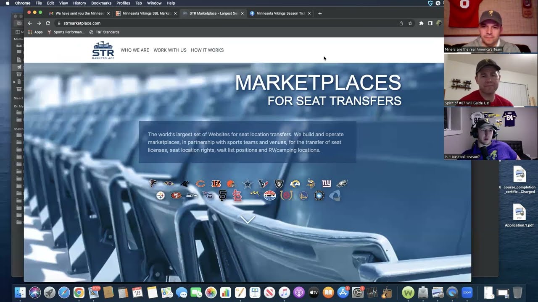Switch to Minnesota Vikings SBL Marketplace tab

point(146,13)
